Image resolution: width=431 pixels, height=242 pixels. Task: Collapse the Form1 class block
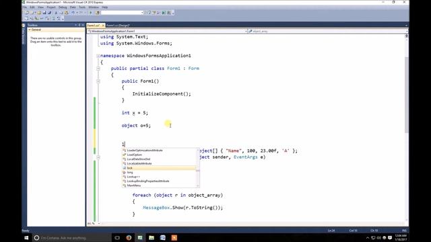[x=98, y=69]
